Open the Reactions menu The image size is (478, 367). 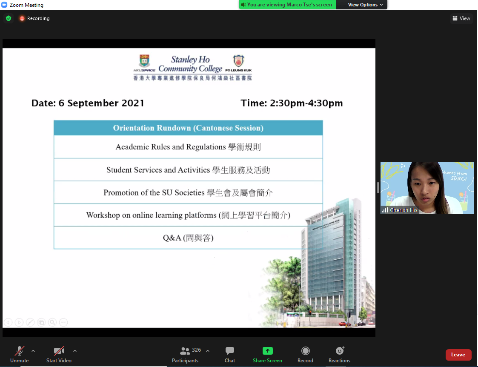tap(339, 355)
